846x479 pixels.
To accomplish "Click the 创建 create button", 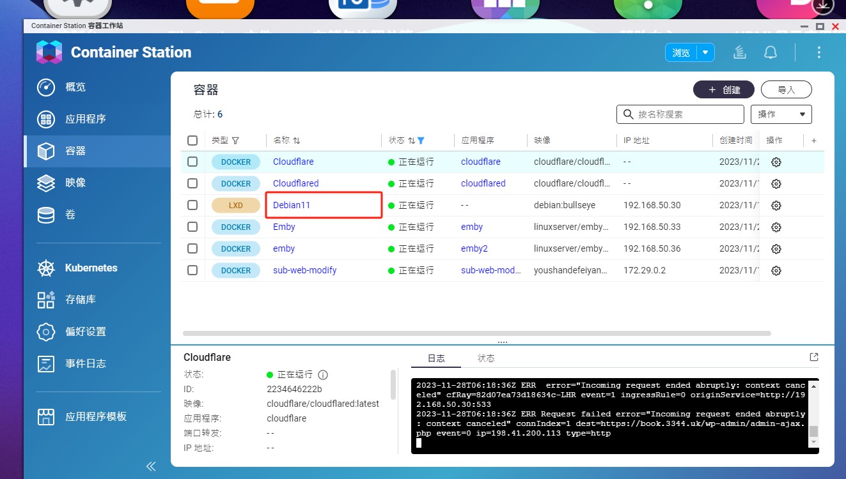I will click(723, 89).
